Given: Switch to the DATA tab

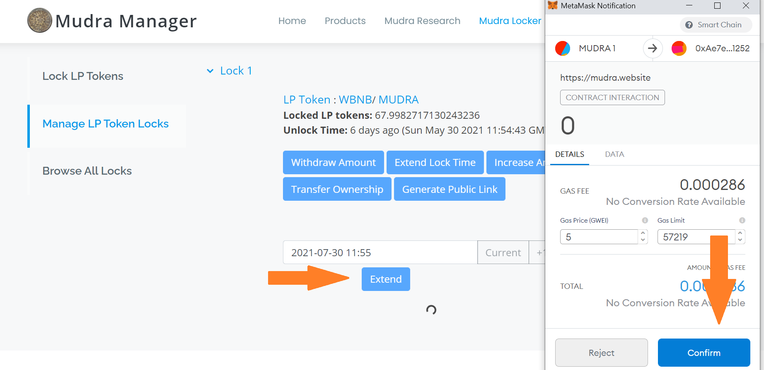Looking at the screenshot, I should point(614,154).
